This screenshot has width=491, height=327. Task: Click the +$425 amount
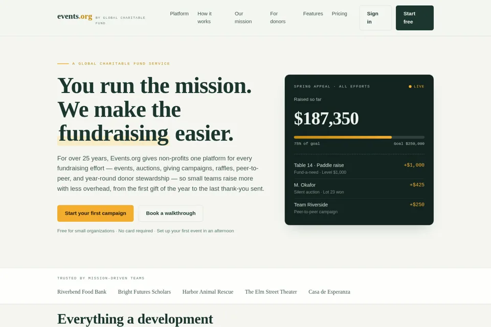417,185
